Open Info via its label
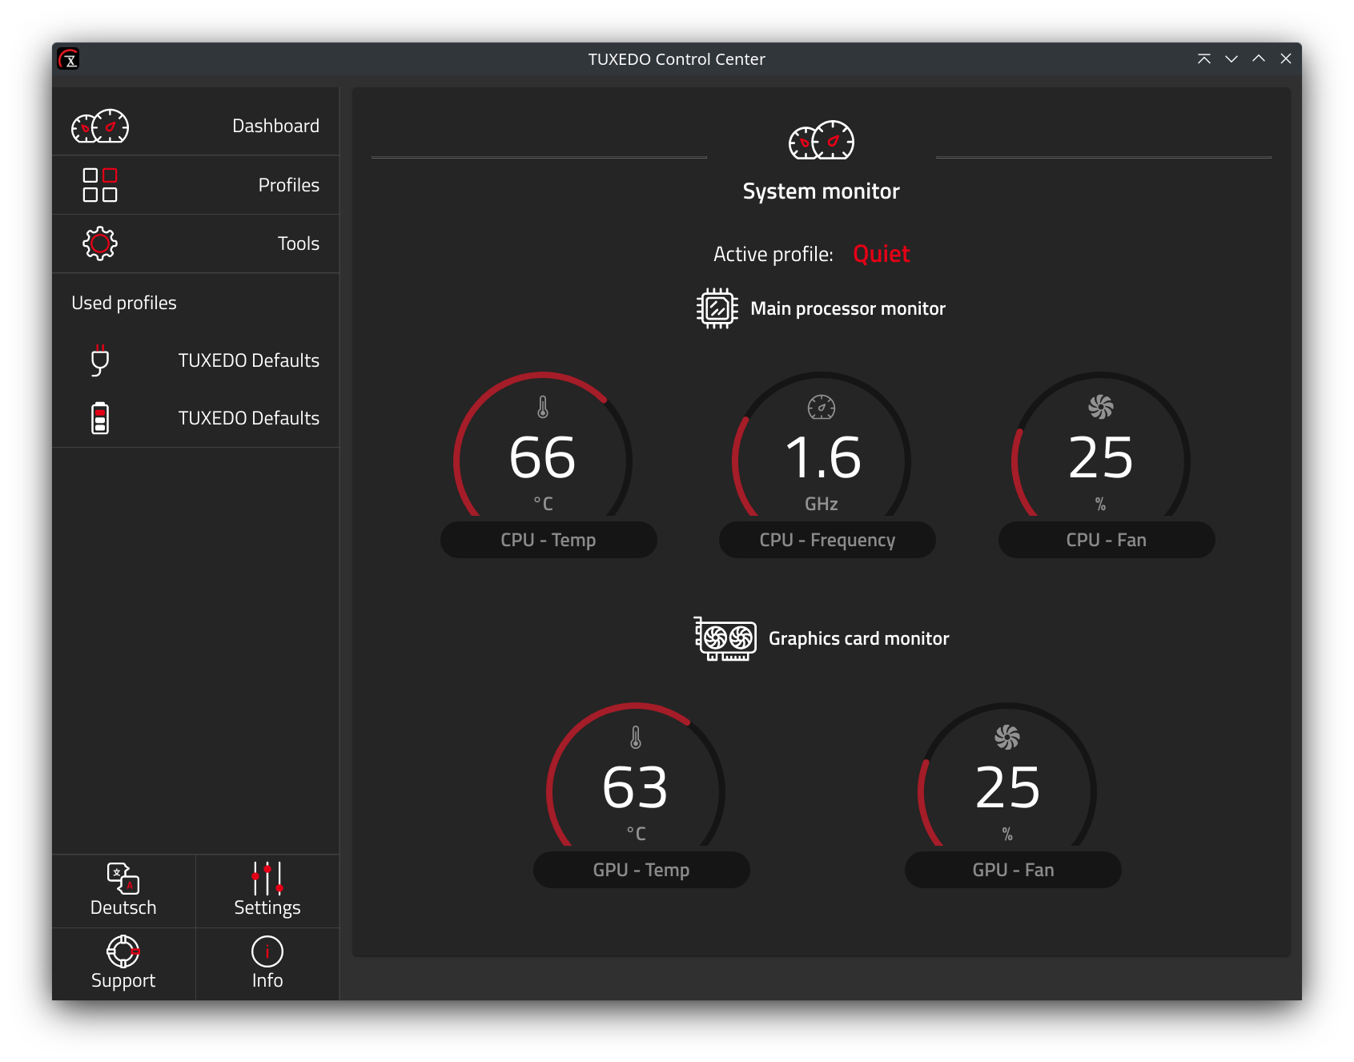 click(267, 980)
